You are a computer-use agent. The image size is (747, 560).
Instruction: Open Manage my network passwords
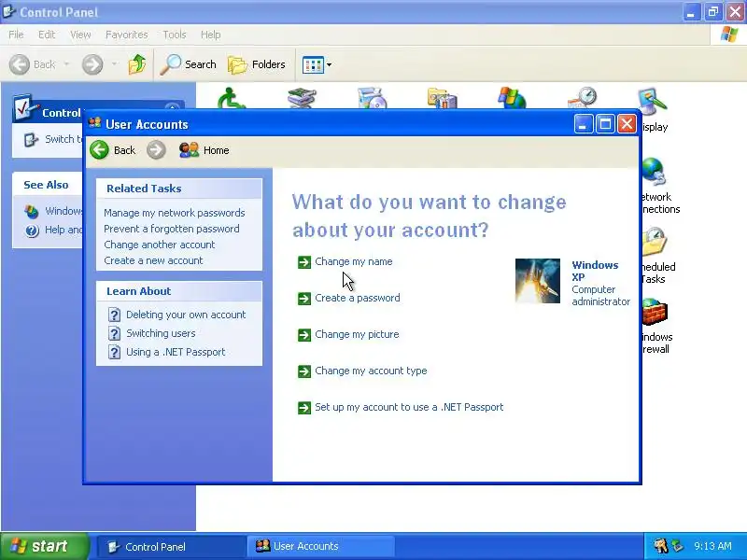(x=175, y=213)
